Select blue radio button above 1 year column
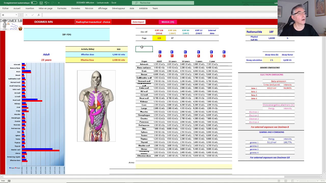This screenshot has height=183, width=326. pos(211,52)
